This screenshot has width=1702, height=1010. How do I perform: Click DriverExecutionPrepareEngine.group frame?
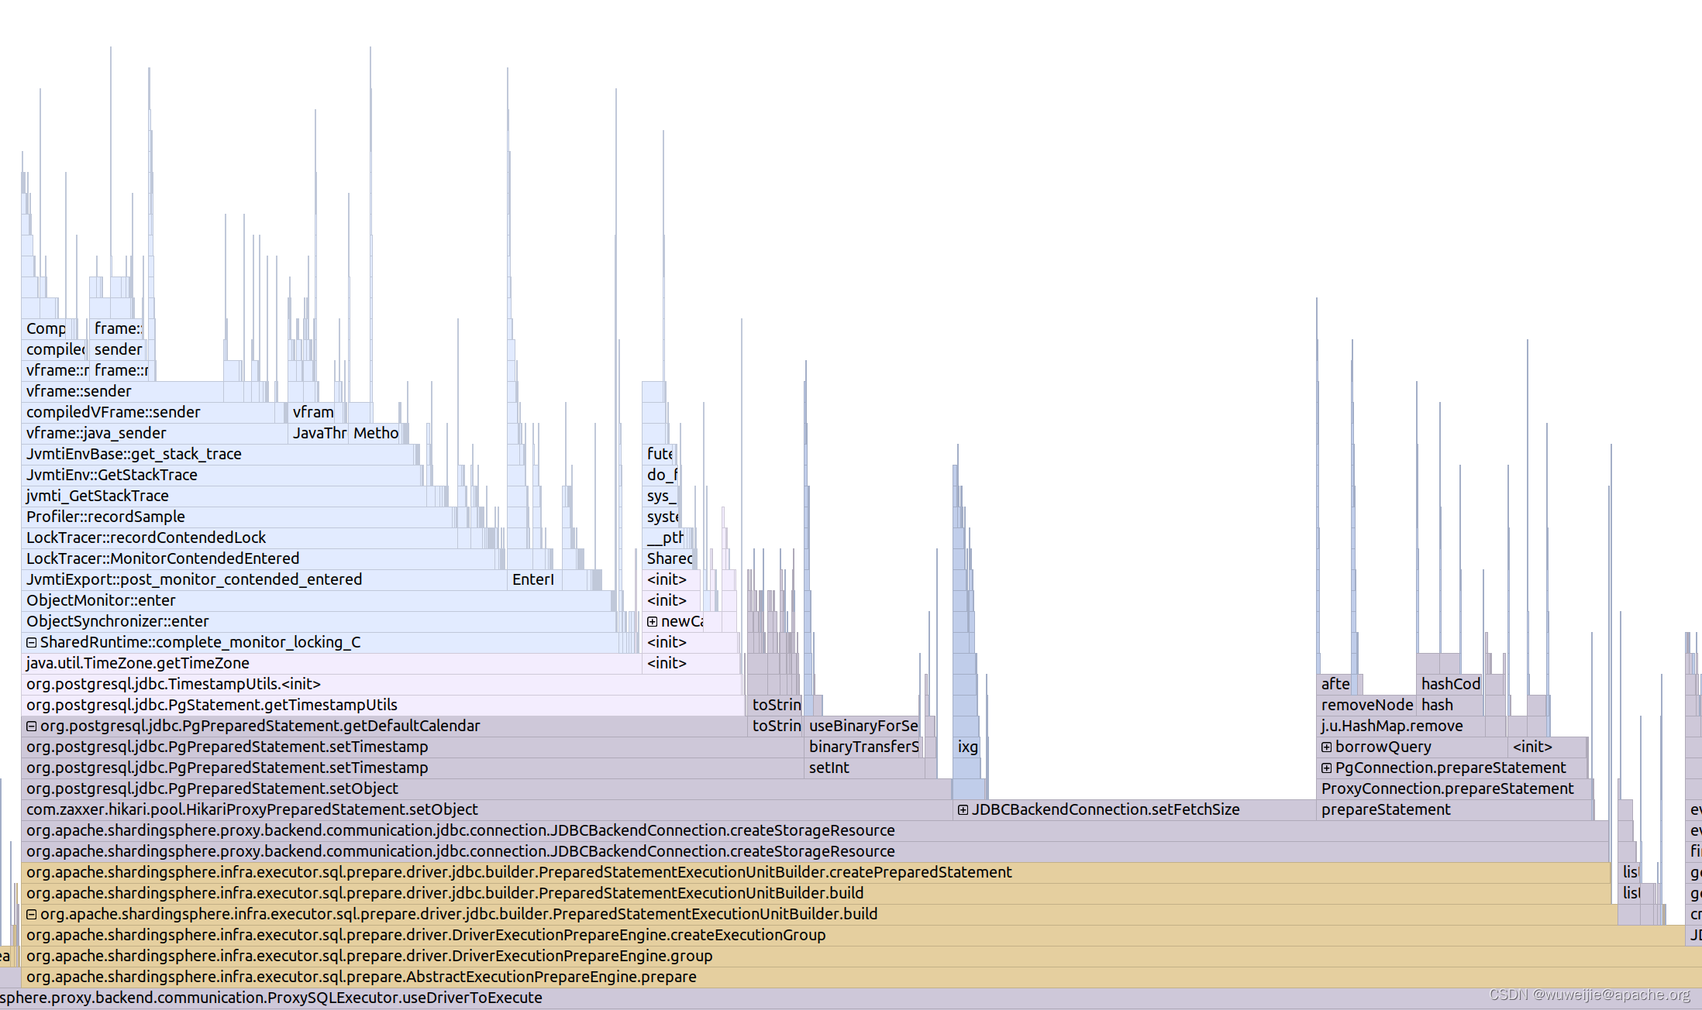(862, 956)
